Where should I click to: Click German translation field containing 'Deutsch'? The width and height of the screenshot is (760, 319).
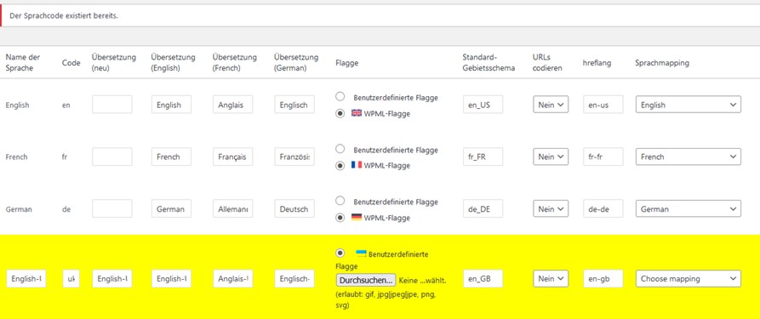click(294, 209)
